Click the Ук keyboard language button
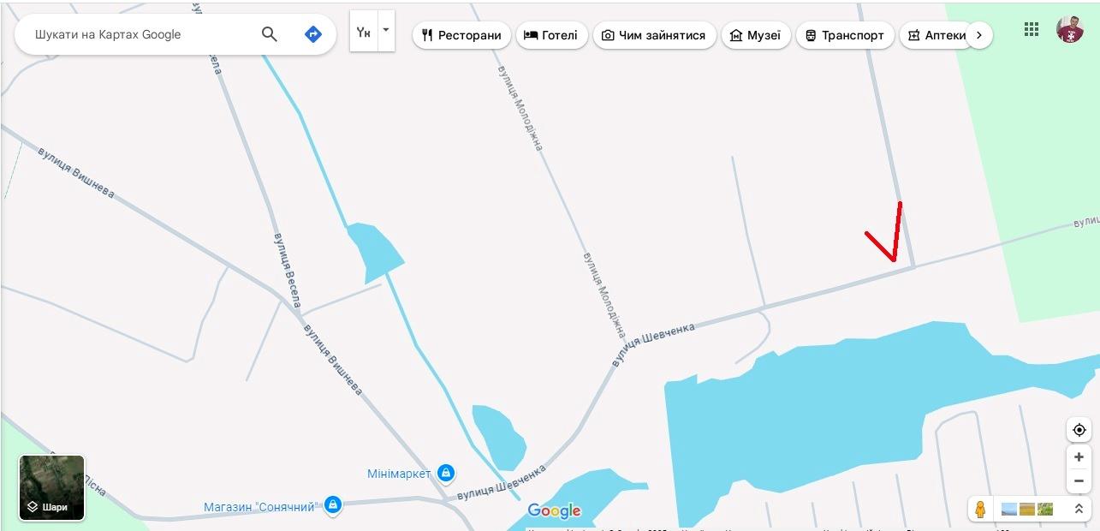The image size is (1100, 531). 364,31
